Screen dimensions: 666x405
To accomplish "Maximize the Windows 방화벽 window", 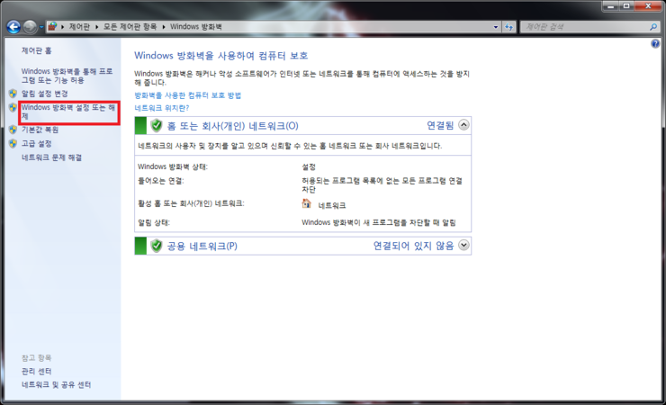I will (x=626, y=6).
